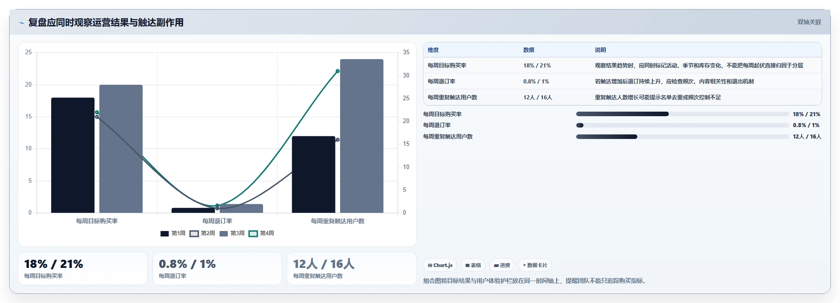Click the 数据卡片 tag
This screenshot has height=303, width=840.
(x=535, y=265)
